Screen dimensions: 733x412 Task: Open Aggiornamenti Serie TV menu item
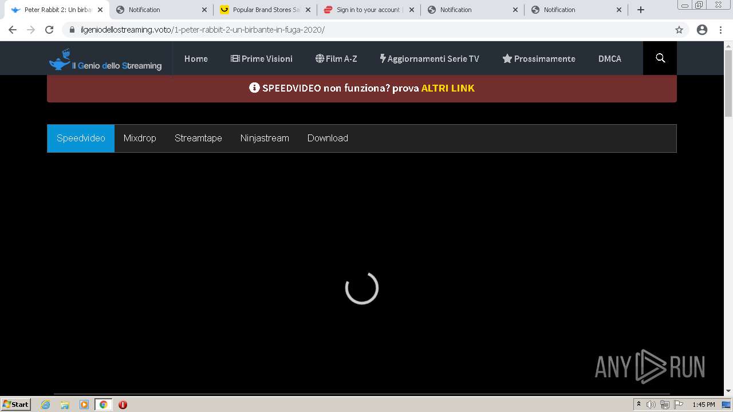pyautogui.click(x=429, y=58)
